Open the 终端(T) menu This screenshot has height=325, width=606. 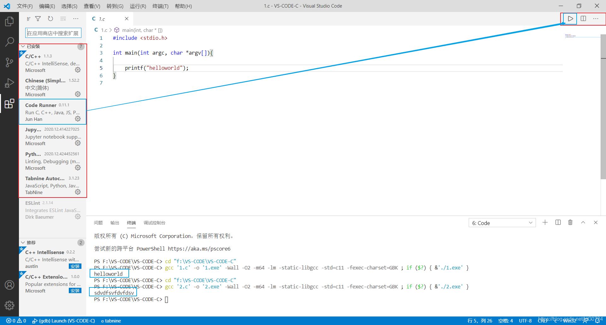tap(160, 6)
